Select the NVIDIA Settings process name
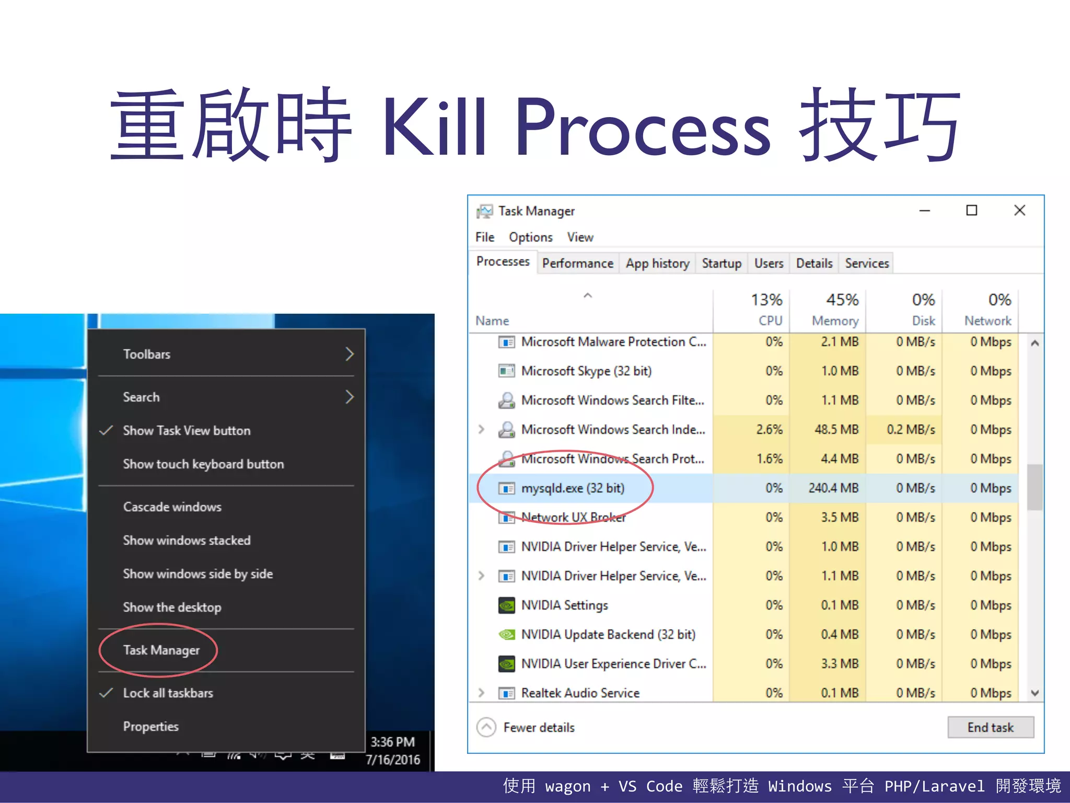 click(565, 605)
